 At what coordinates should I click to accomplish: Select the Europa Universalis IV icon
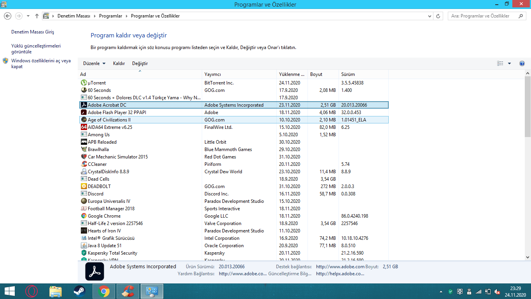[x=84, y=201]
